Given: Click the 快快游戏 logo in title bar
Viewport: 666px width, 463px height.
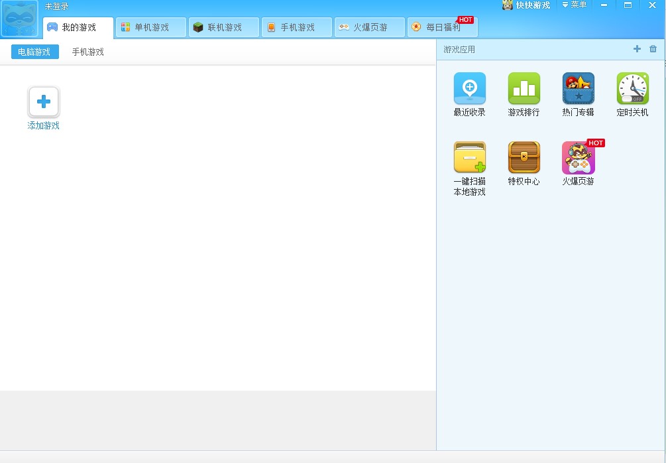Looking at the screenshot, I should (526, 5).
